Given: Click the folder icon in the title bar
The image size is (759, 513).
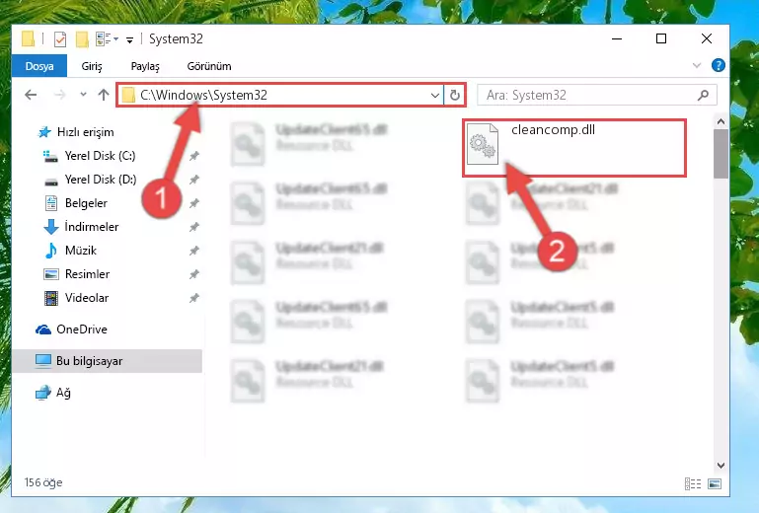Looking at the screenshot, I should 28,38.
